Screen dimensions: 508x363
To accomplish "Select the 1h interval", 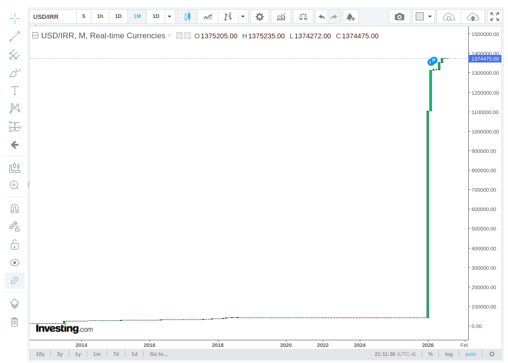I will (100, 16).
